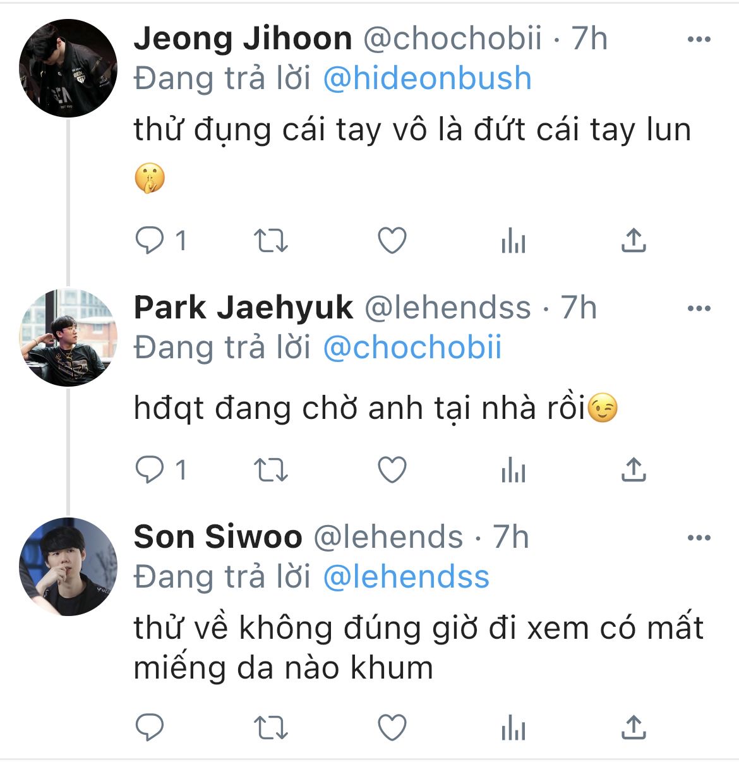Open more options for Jeong Jihoon's tweet

coord(699,40)
